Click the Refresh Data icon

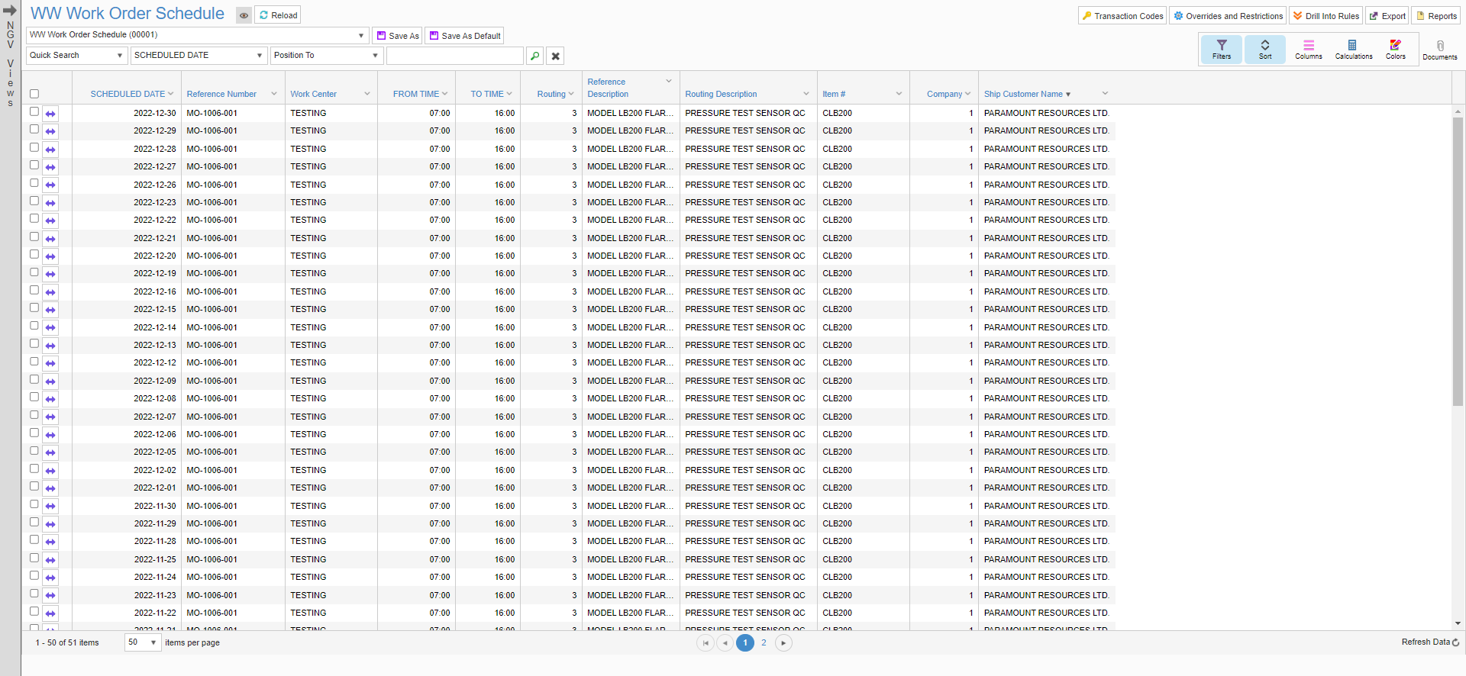pyautogui.click(x=1455, y=642)
